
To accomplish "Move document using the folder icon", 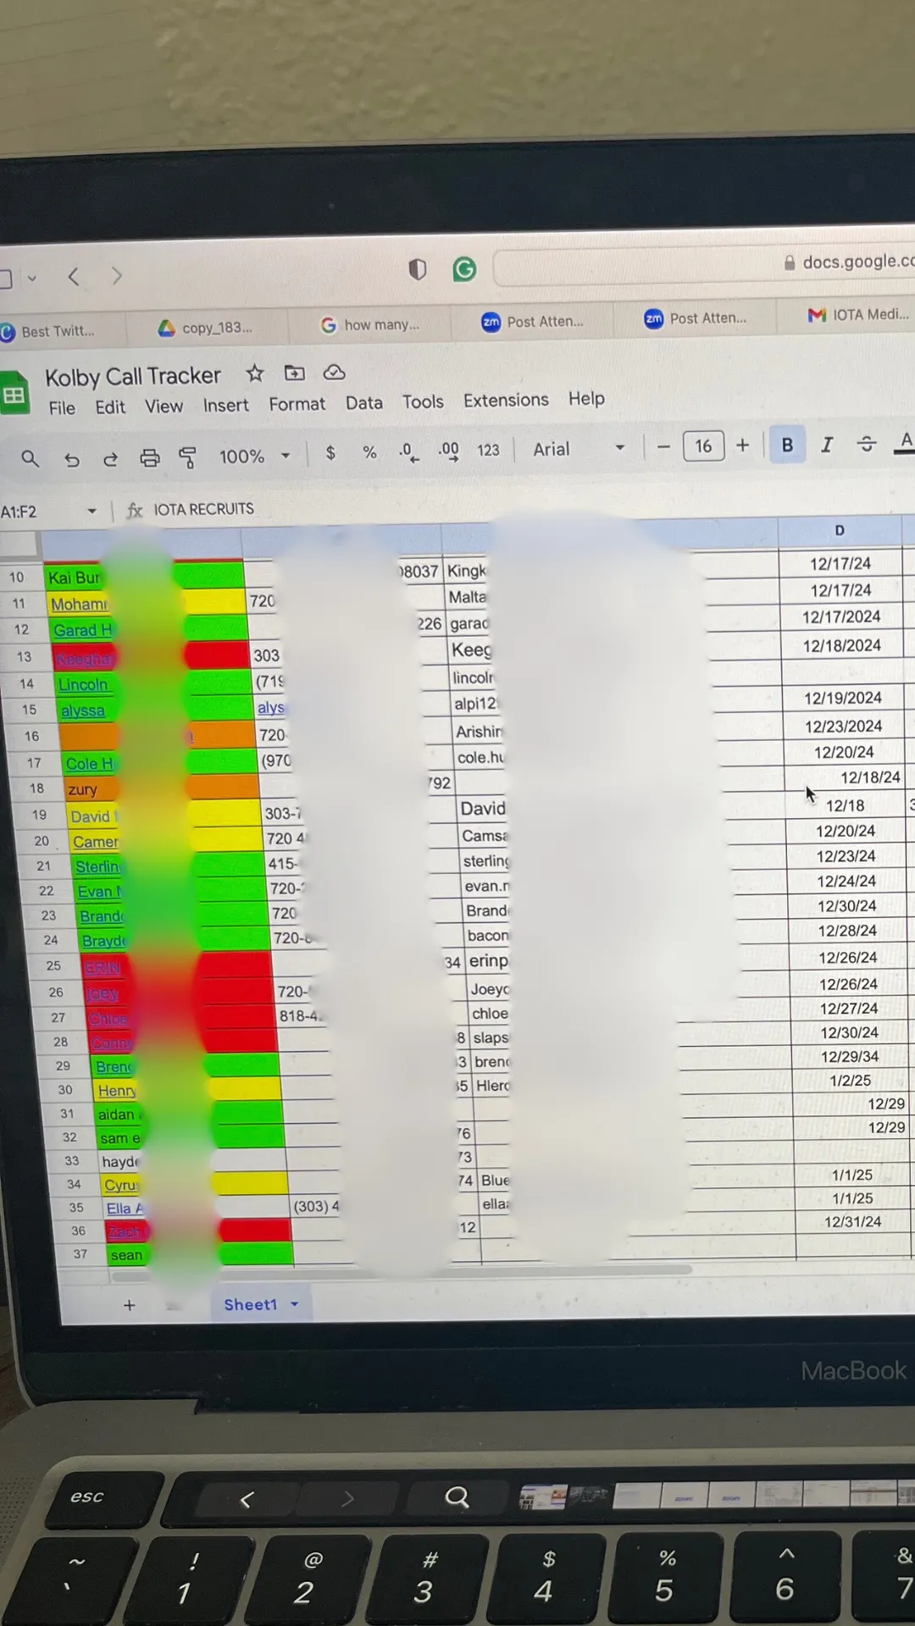I will click(294, 373).
